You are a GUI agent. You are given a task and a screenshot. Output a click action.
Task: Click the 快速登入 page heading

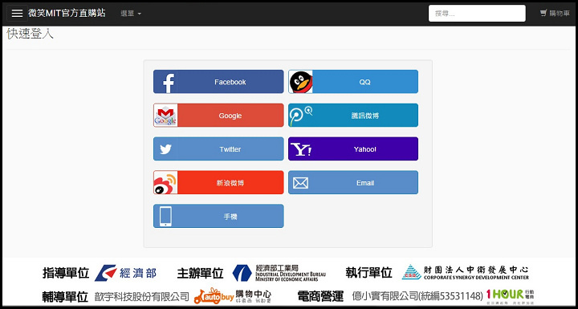[30, 34]
